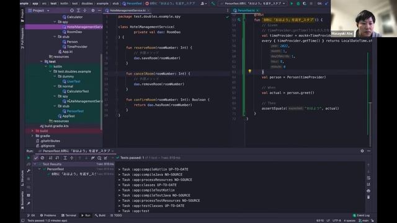
Task: Rerun tests with the green play icon
Action: (29, 158)
